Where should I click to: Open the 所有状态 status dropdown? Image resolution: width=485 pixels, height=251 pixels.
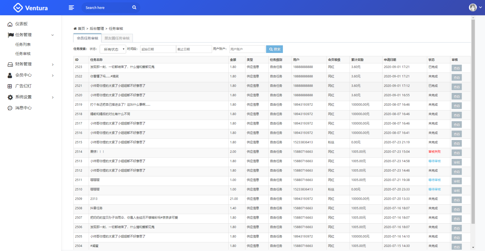pos(113,49)
